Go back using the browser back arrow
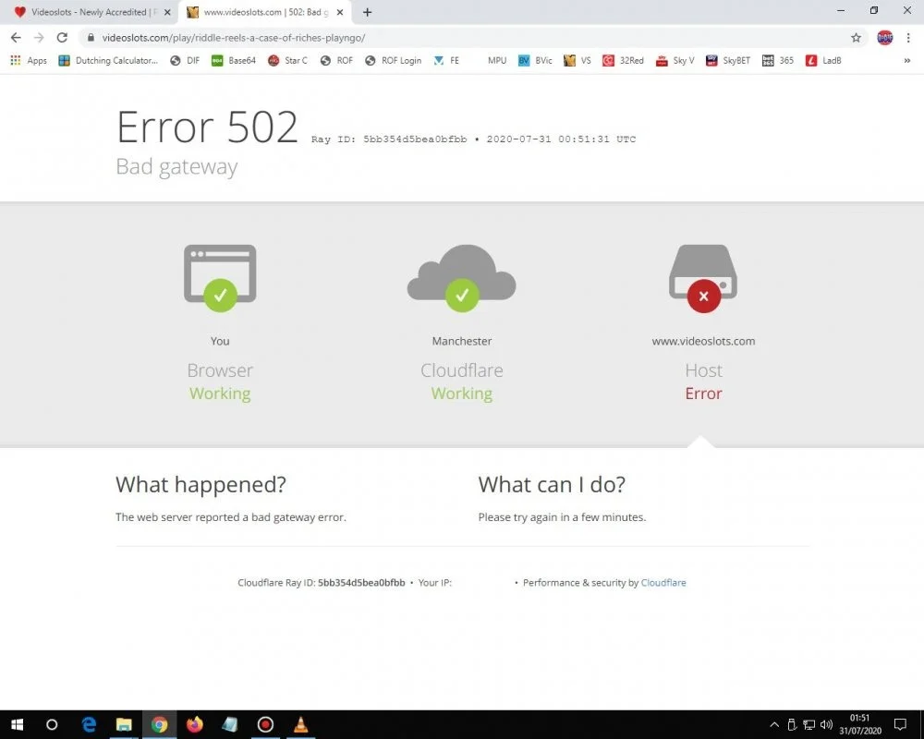This screenshot has width=924, height=739. coord(16,38)
